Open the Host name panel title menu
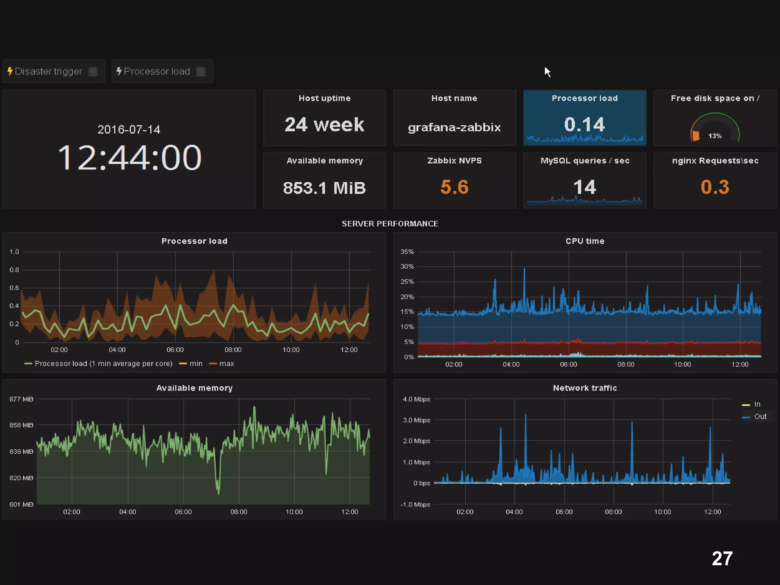Screen dimensions: 780x585 pos(454,98)
